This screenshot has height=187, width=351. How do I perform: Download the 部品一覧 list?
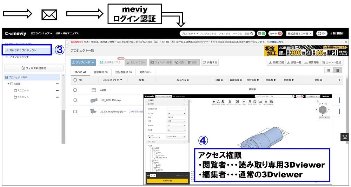coord(294,62)
